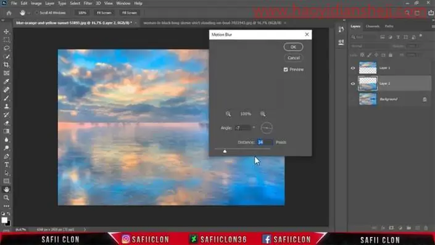Select the Clone Stamp tool

coord(6,106)
